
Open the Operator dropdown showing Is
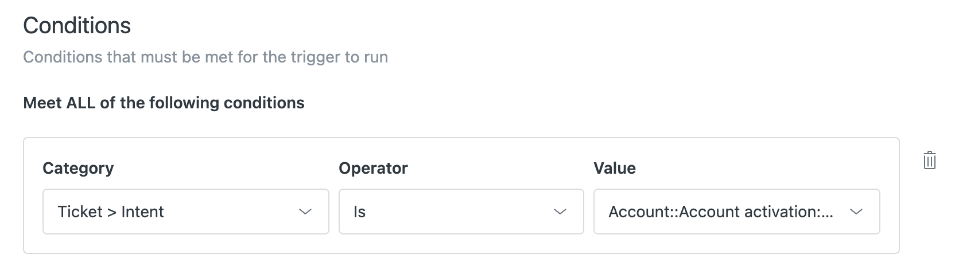461,212
